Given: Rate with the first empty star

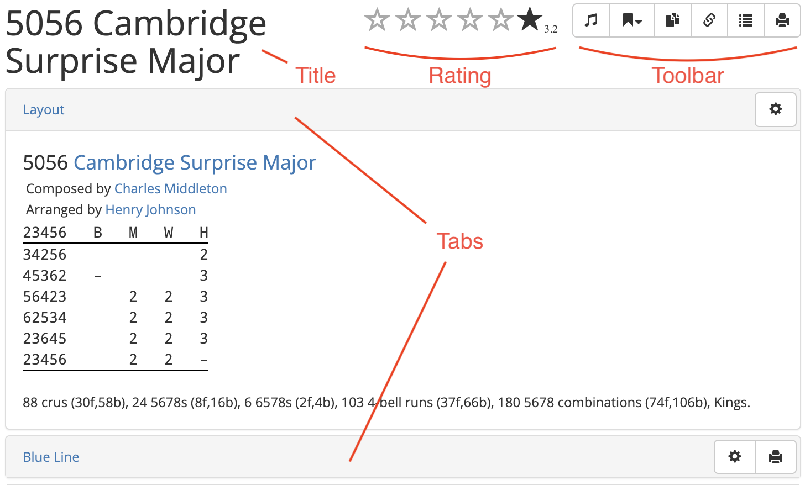Looking at the screenshot, I should pos(377,20).
